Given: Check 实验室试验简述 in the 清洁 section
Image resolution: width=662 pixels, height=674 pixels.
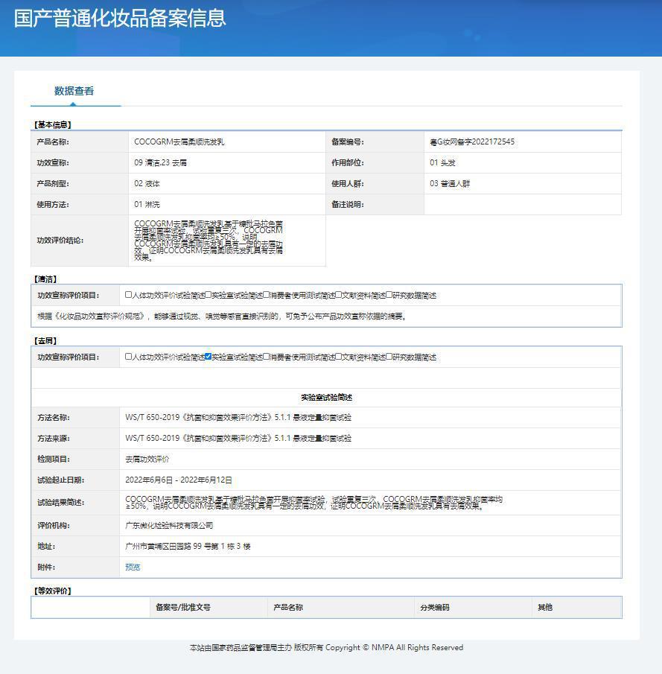Looking at the screenshot, I should [209, 295].
